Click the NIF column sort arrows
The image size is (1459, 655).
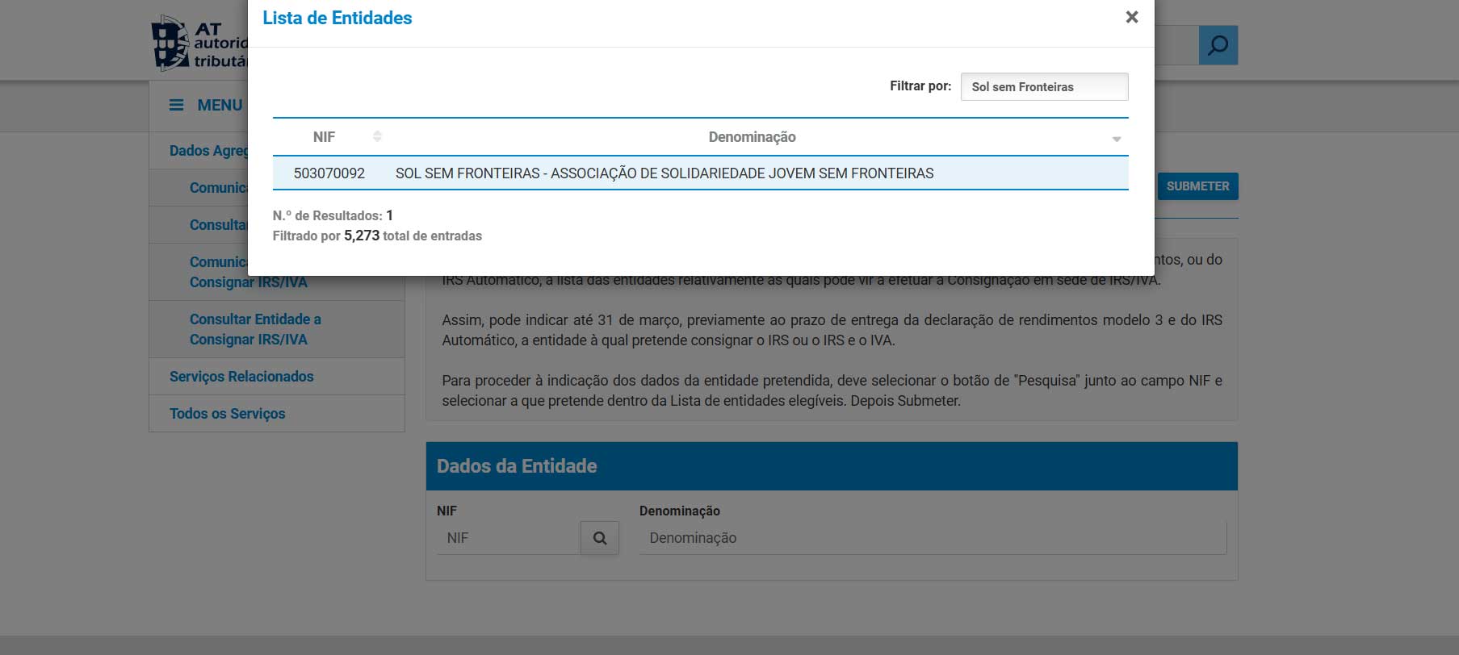[377, 137]
